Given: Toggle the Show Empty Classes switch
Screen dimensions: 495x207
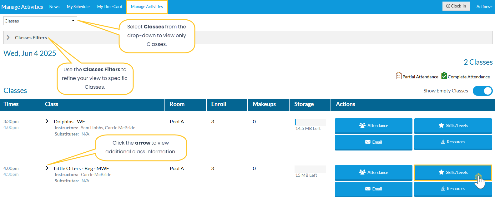Looking at the screenshot, I should (482, 91).
